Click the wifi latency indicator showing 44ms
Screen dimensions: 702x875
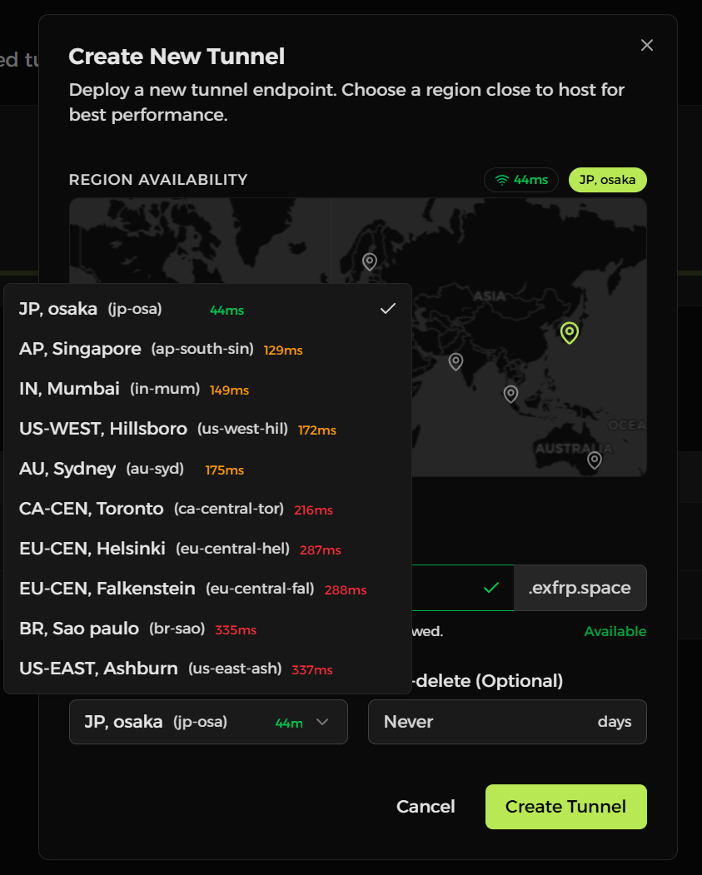[520, 179]
